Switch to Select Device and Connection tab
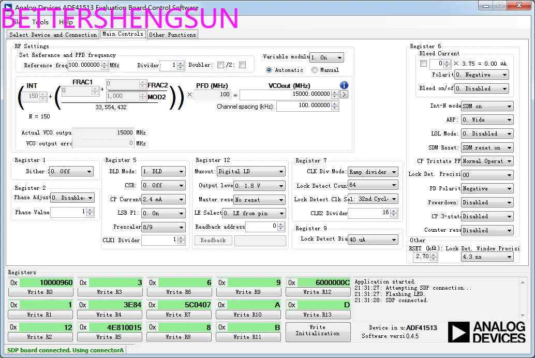The width and height of the screenshot is (535, 358). (53, 35)
